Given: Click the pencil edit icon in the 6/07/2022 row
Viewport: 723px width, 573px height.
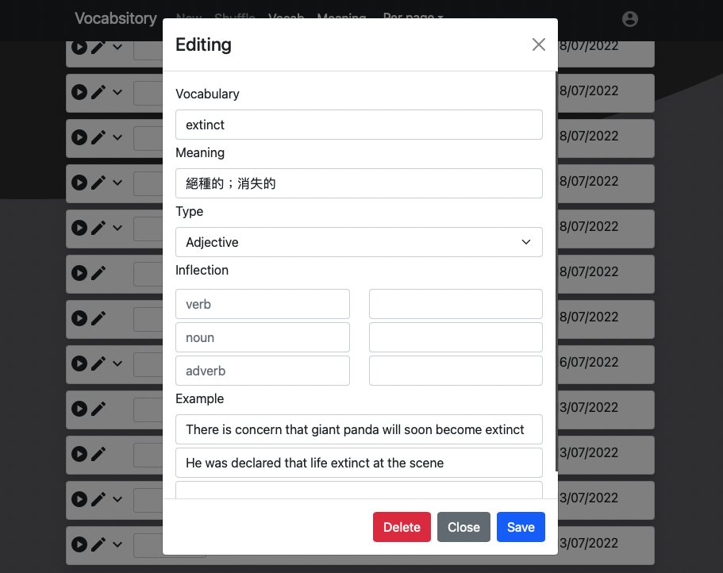Looking at the screenshot, I should click(x=98, y=363).
